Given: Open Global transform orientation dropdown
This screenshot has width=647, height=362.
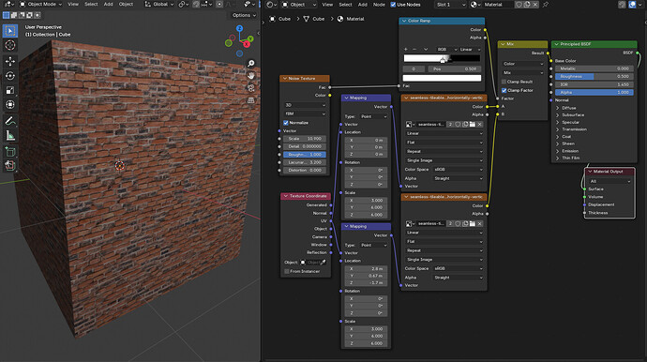Looking at the screenshot, I should point(158,4).
